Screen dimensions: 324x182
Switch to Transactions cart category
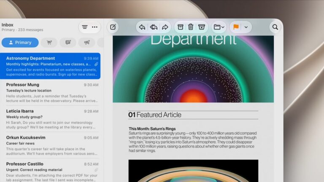pos(49,43)
